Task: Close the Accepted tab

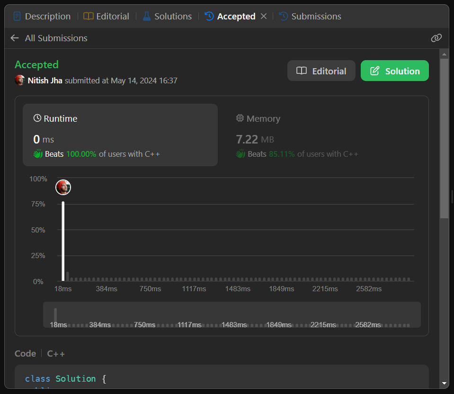Action: 264,16
